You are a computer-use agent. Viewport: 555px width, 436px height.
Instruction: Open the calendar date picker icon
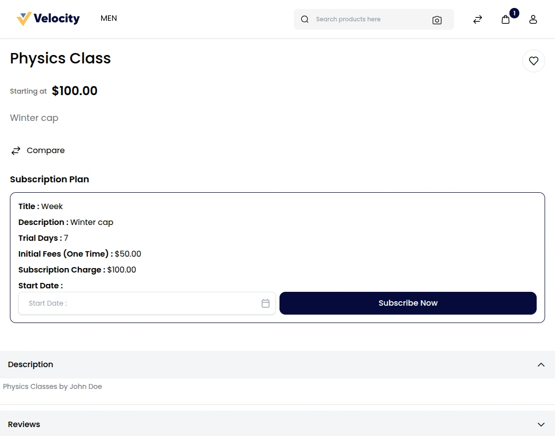point(265,303)
